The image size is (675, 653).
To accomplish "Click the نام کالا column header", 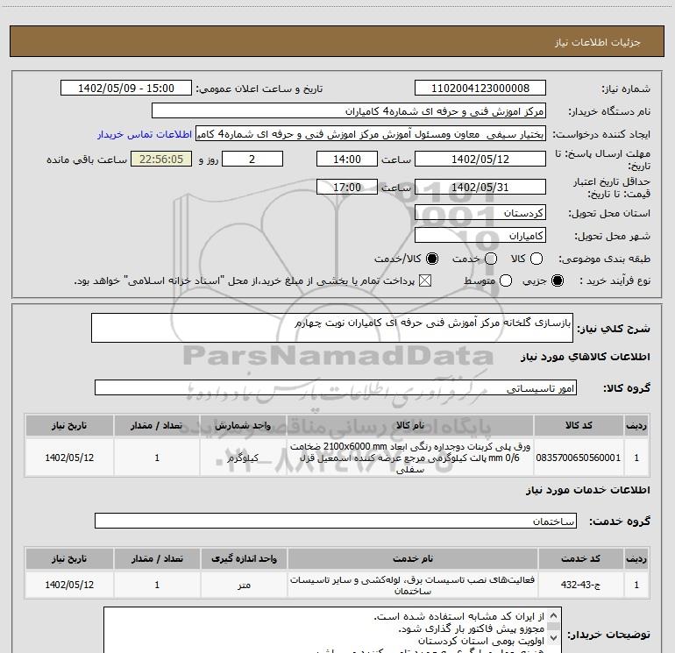I will [410, 425].
